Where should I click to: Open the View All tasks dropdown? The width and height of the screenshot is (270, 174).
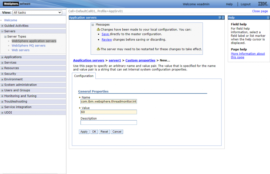click(x=37, y=13)
